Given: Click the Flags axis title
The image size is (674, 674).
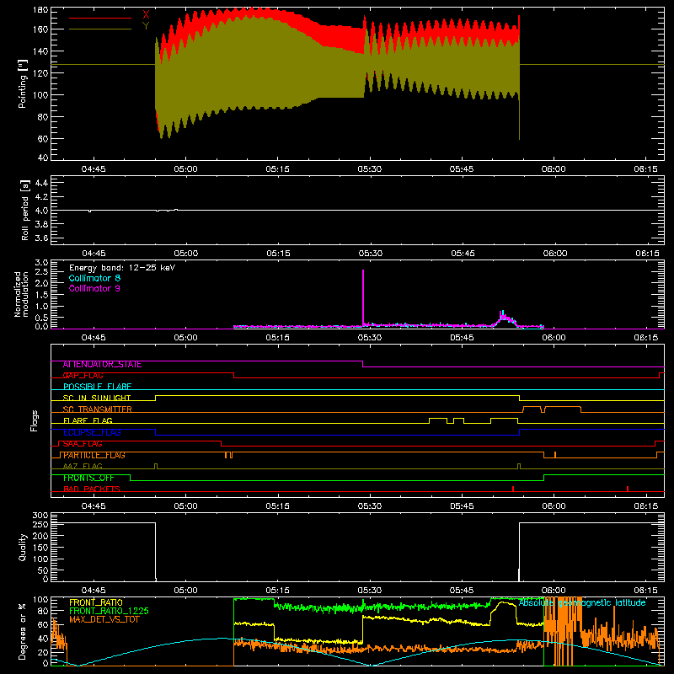Looking at the screenshot, I should (35, 420).
